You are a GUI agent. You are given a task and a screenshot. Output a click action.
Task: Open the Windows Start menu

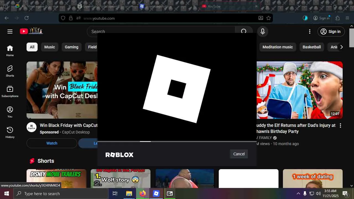point(7,193)
